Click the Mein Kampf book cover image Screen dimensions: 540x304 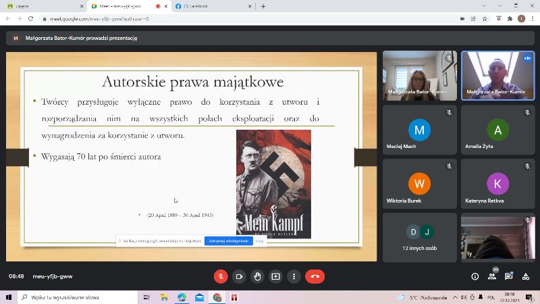tap(273, 184)
